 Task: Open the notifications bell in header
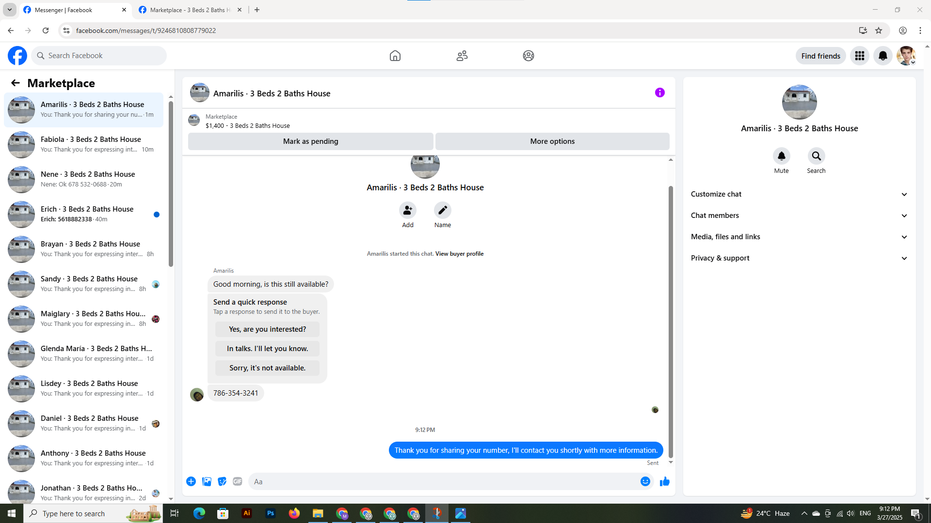pos(883,56)
